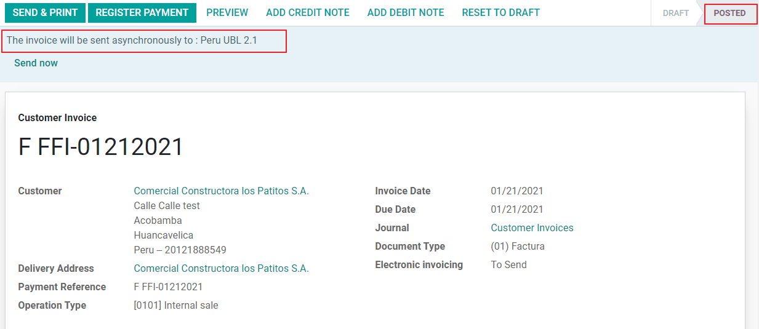Select ADD DEBIT NOTE

tap(406, 13)
